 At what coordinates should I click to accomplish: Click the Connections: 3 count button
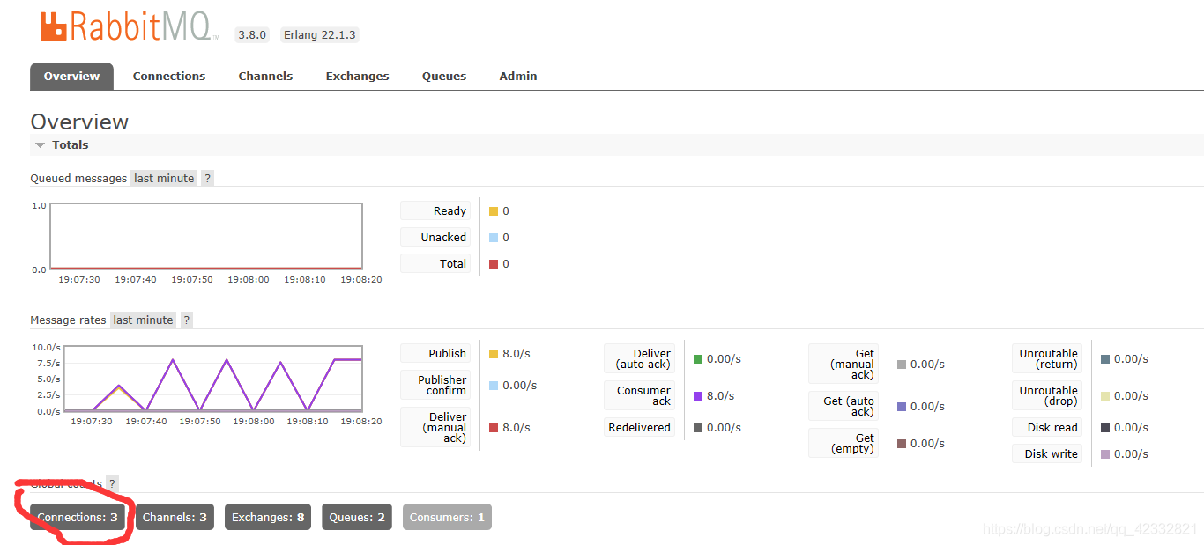[78, 517]
